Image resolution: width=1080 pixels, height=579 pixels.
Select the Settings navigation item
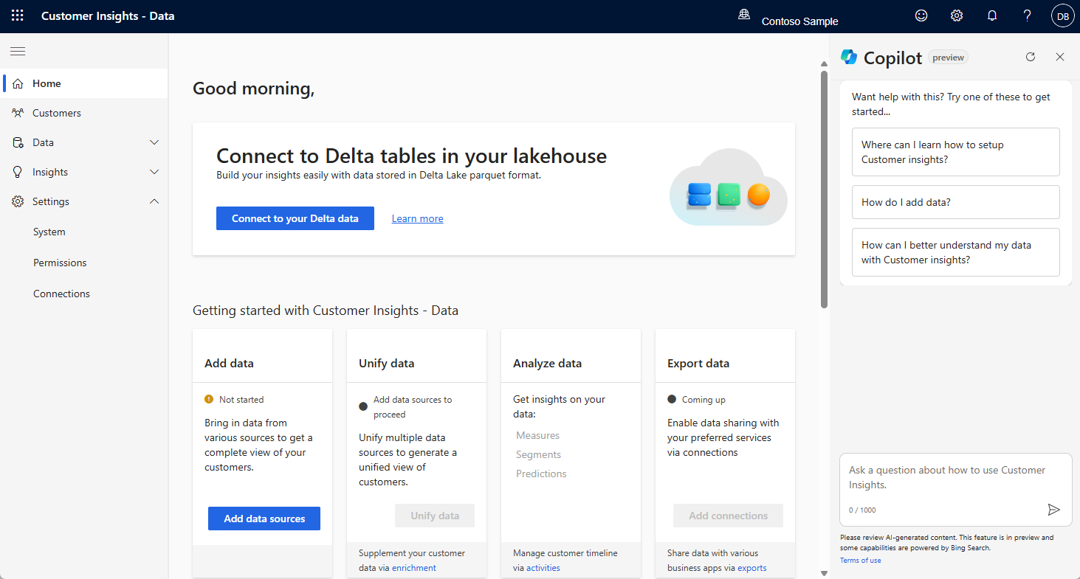coord(86,201)
